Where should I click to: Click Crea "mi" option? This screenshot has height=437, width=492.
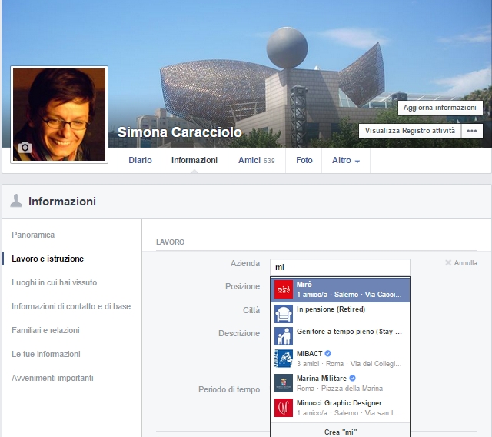coord(340,432)
